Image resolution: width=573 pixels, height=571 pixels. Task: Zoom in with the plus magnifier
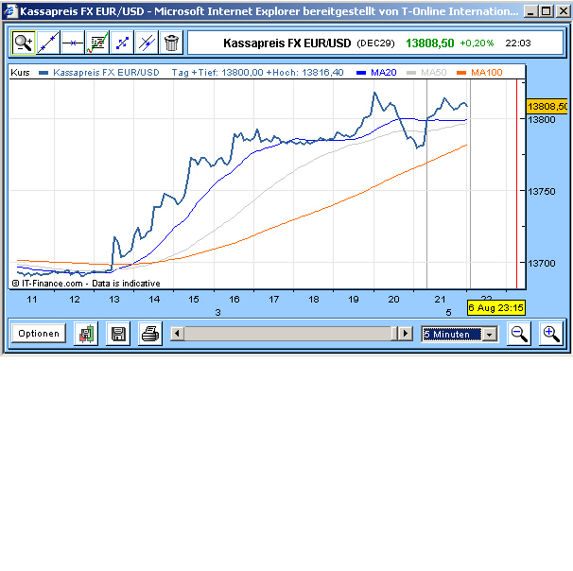coord(551,334)
